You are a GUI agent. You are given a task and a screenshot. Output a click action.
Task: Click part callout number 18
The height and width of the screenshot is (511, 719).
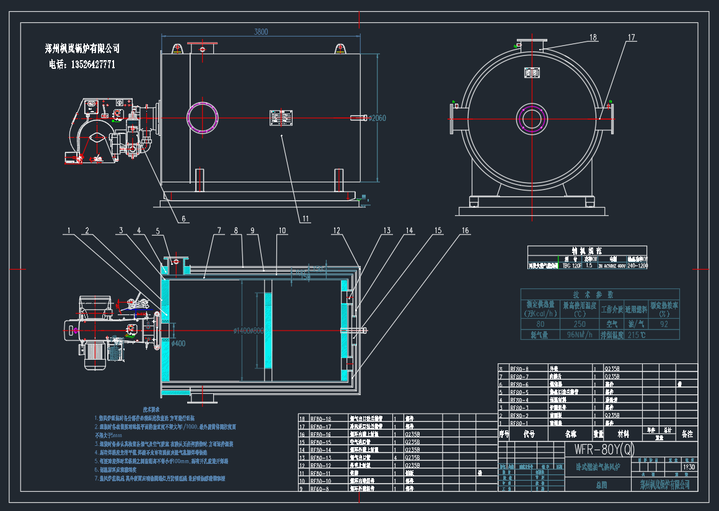click(593, 38)
